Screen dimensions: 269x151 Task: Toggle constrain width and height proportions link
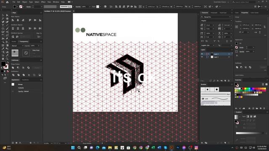(265, 27)
